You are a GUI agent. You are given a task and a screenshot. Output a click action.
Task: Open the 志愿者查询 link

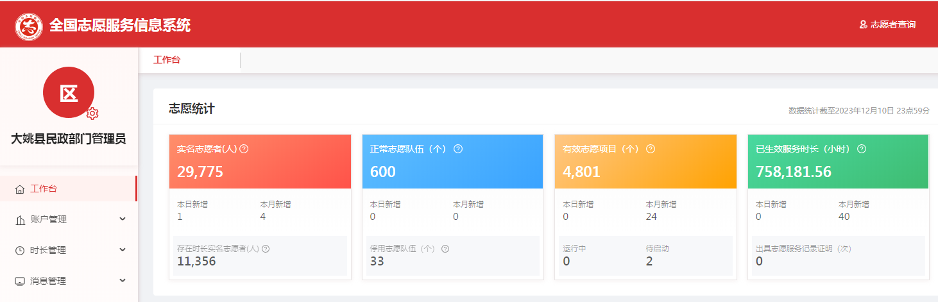[x=887, y=24]
